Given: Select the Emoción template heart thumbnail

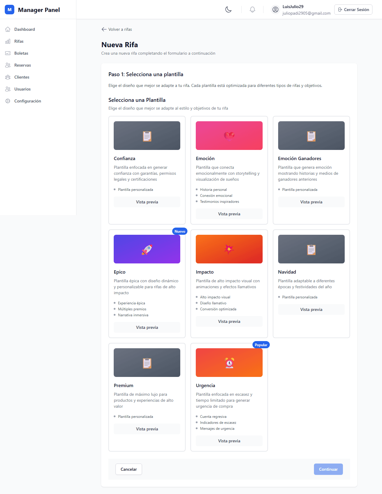Looking at the screenshot, I should pyautogui.click(x=229, y=136).
